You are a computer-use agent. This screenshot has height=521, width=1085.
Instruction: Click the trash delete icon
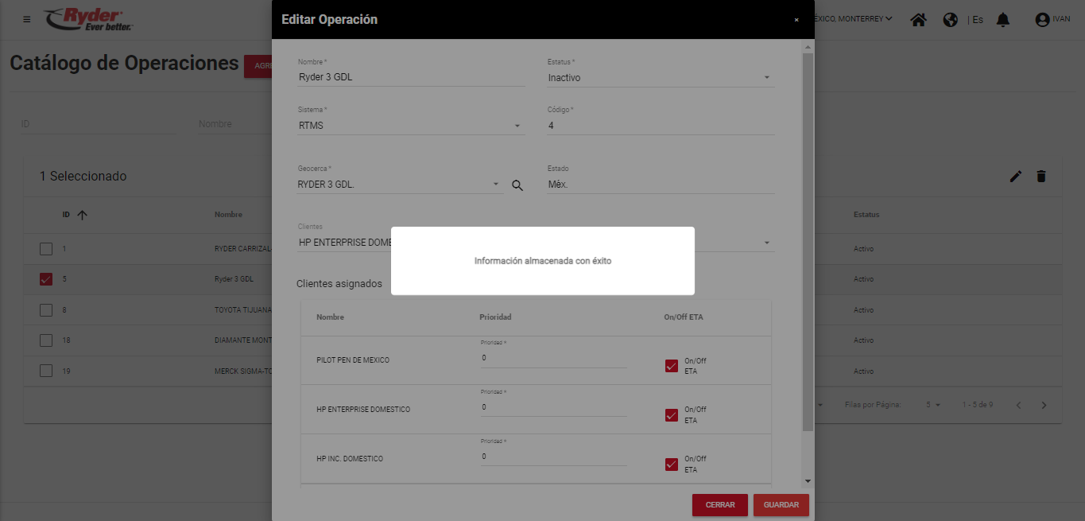click(1041, 177)
